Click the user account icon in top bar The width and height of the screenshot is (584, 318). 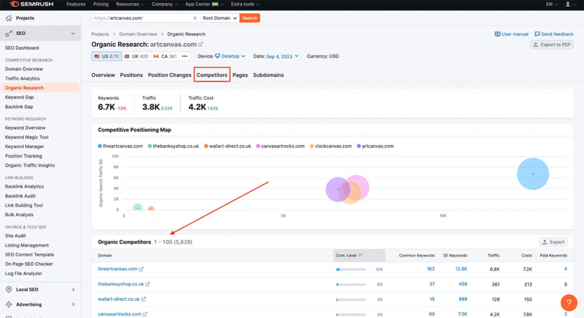[567, 4]
